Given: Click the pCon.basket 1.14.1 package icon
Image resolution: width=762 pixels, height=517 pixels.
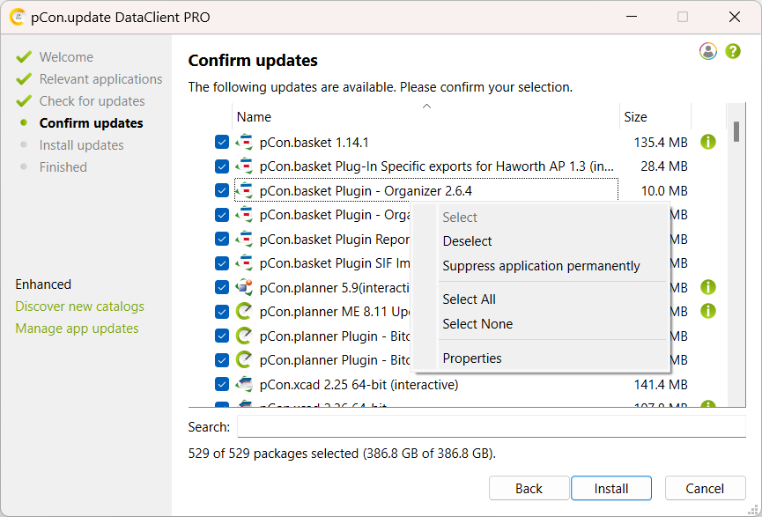Looking at the screenshot, I should tap(244, 143).
